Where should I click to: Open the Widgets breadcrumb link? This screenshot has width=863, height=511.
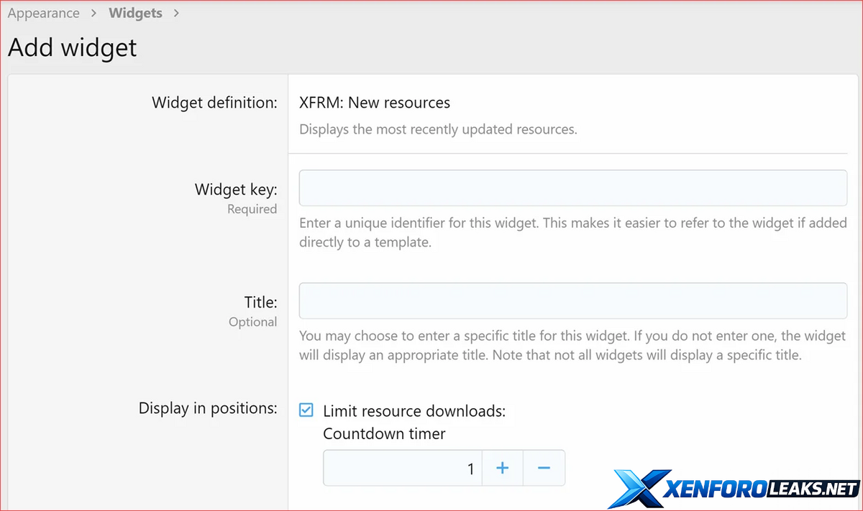point(135,14)
